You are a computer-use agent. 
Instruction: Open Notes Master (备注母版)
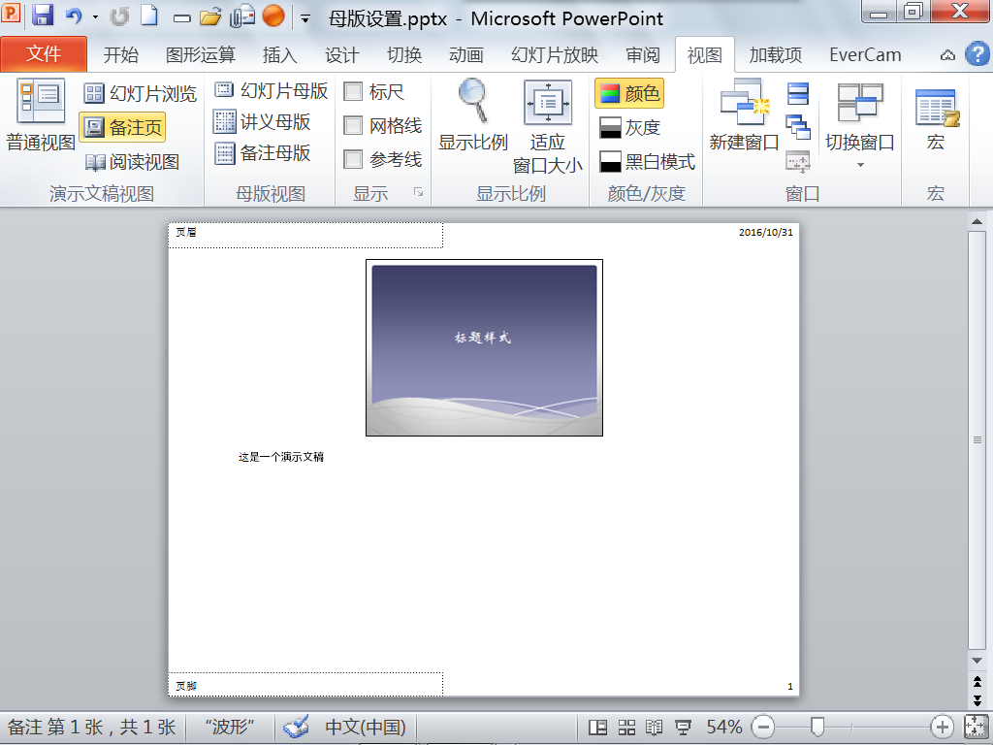point(262,152)
